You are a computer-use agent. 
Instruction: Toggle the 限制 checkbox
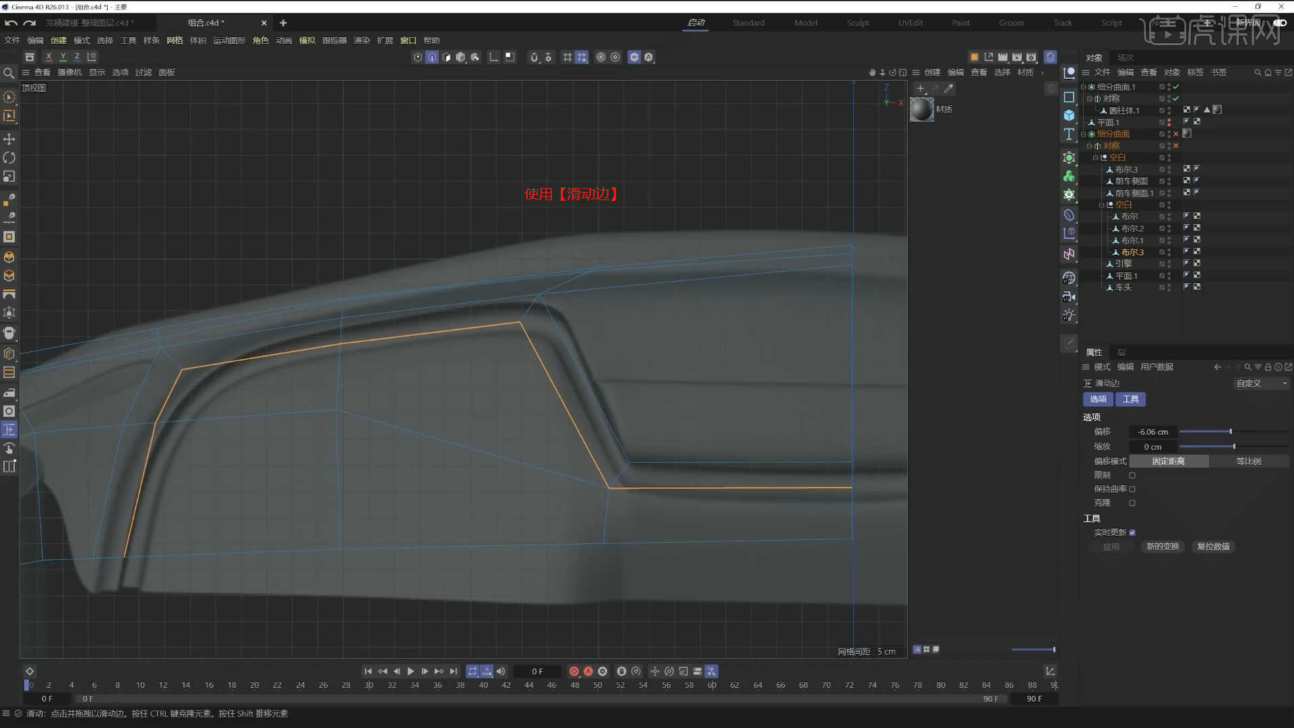pyautogui.click(x=1132, y=475)
